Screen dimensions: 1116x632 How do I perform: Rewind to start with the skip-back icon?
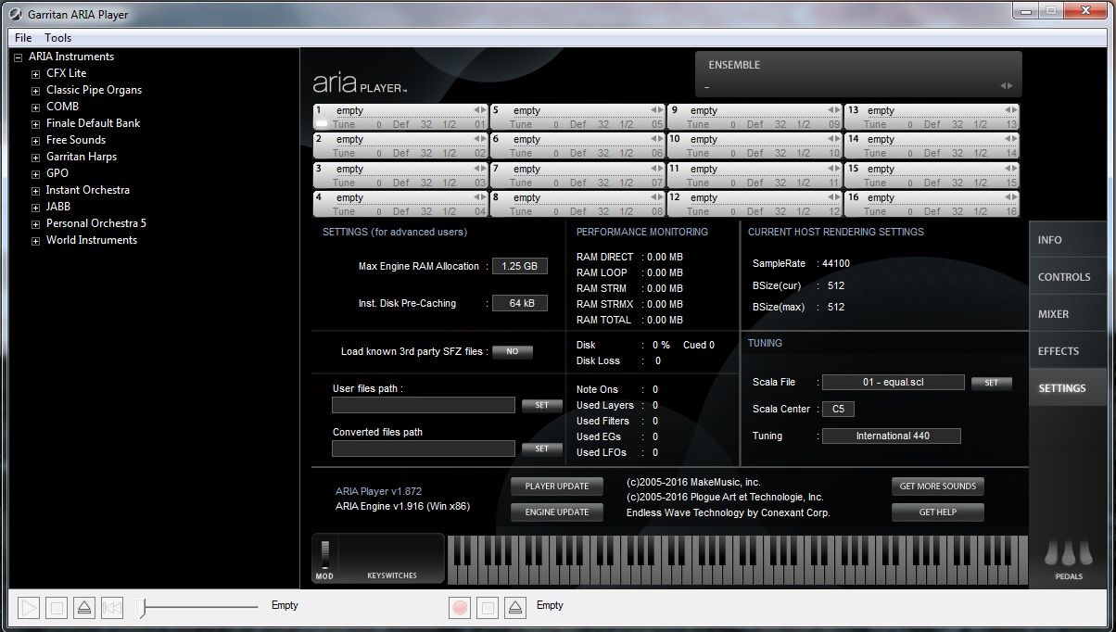[112, 608]
